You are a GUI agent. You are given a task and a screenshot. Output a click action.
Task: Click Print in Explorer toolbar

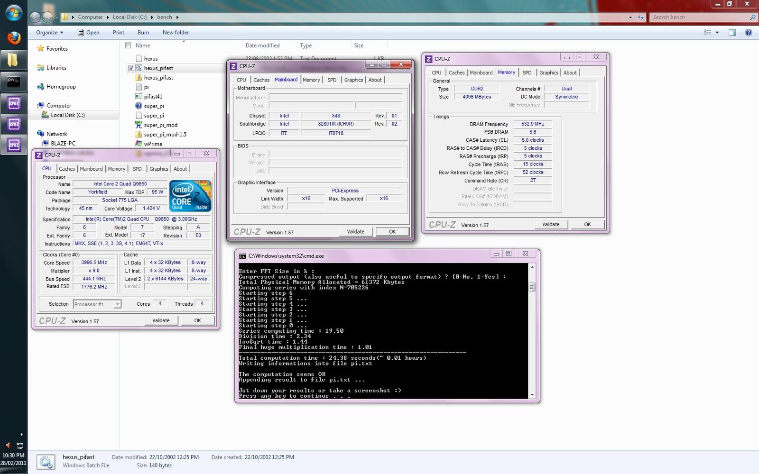[119, 33]
